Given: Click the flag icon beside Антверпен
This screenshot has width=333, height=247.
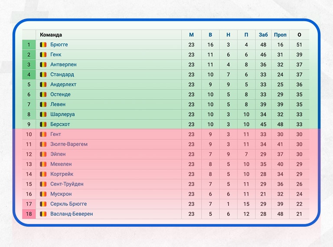Looking at the screenshot, I should [43, 64].
